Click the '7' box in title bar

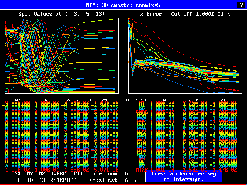coord(241,5)
